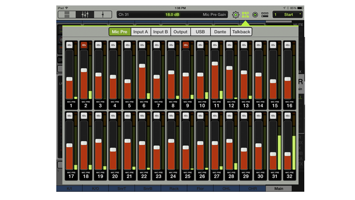Click Mic Pre 6 gain fader handle
Screen dimensions: 355x200
(142, 66)
